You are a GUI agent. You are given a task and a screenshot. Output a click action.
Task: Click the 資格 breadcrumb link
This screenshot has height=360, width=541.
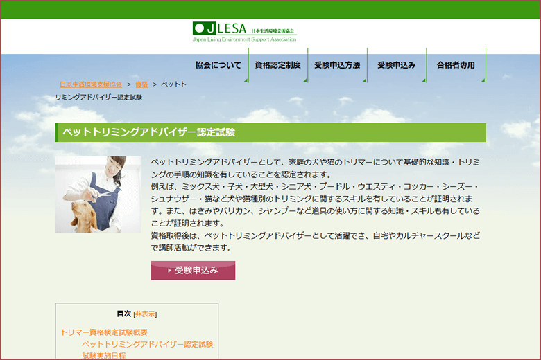[x=141, y=84]
